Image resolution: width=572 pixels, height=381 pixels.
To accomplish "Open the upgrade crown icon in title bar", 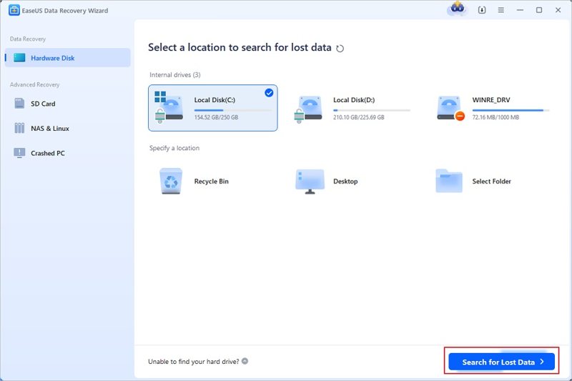I will (x=457, y=9).
